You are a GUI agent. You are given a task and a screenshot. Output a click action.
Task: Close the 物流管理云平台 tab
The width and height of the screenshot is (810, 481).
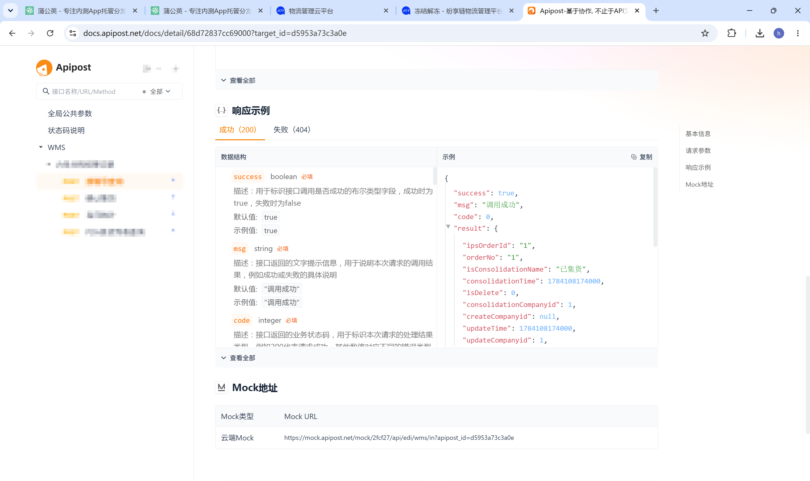click(386, 11)
